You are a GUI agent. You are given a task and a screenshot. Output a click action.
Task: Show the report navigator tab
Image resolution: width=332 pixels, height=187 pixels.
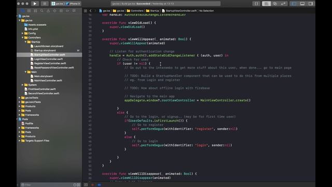[x=74, y=10]
